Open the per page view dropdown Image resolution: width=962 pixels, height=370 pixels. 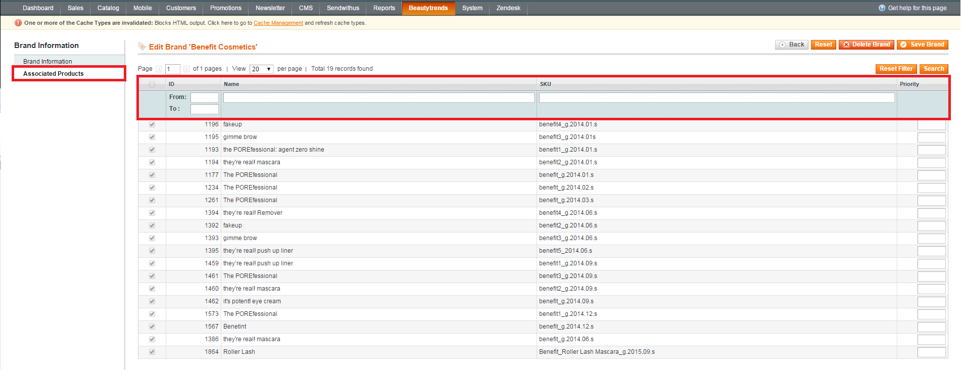pos(262,69)
